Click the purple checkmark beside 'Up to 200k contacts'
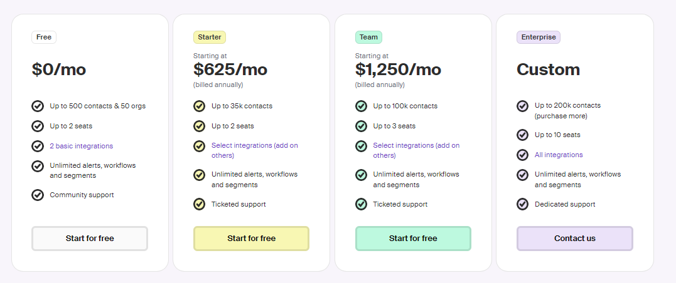The image size is (676, 283). click(522, 106)
